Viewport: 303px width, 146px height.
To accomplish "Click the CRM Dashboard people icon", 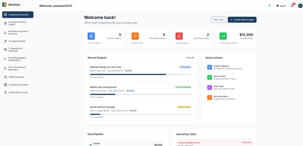I will 5,77.
